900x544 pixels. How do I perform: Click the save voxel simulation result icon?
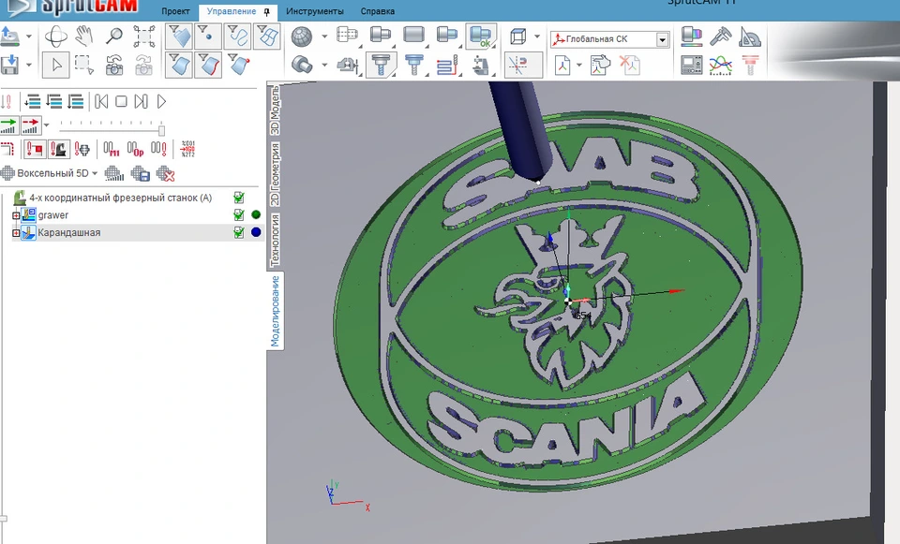pos(140,173)
